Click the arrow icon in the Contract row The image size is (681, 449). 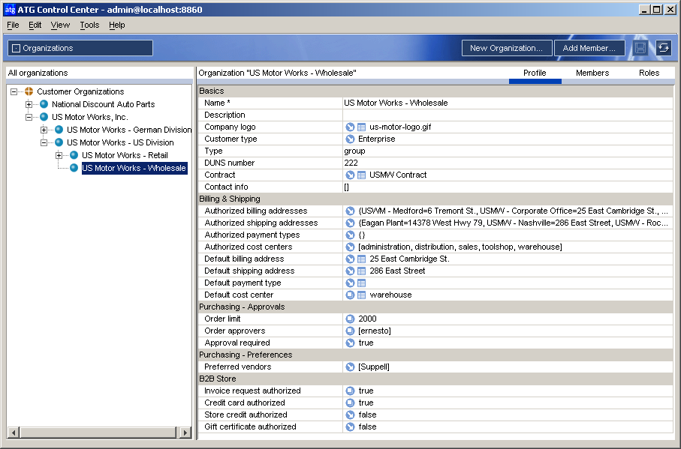(350, 175)
